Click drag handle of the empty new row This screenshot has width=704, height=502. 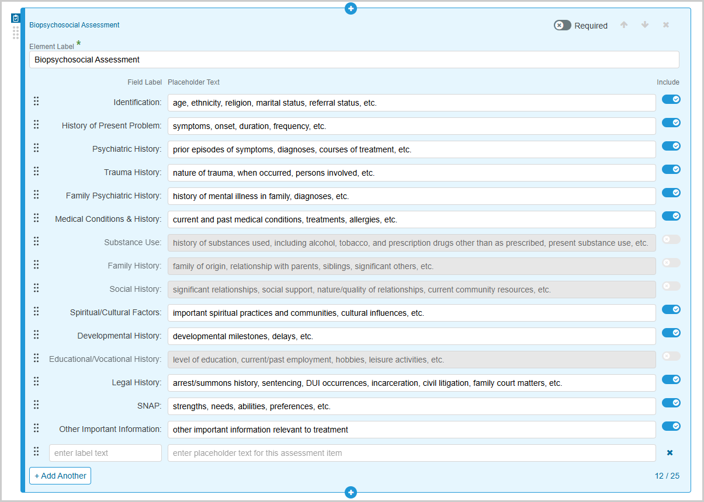point(36,451)
